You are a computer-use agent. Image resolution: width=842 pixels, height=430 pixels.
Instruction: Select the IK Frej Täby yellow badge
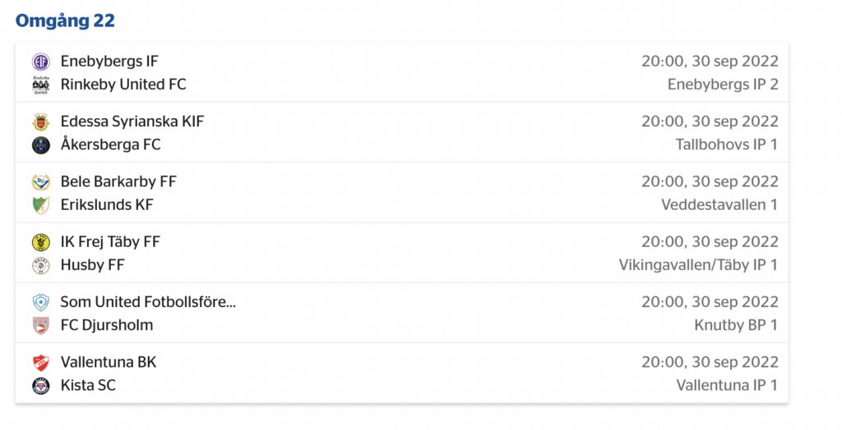41,242
